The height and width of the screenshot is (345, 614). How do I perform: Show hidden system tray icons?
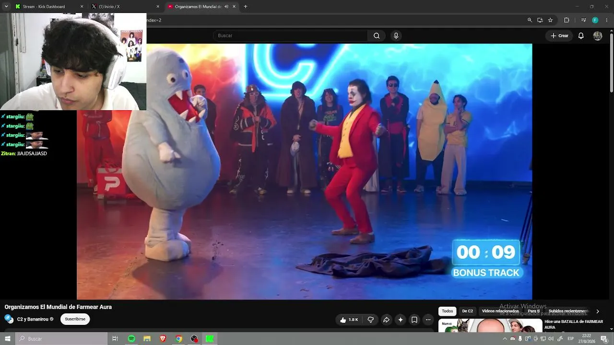[505, 339]
